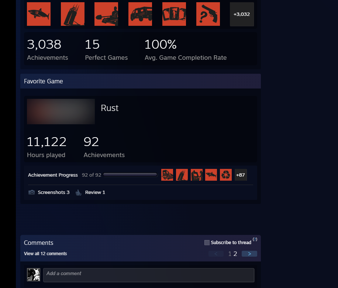Open the shark achievement icon in showcase
The width and height of the screenshot is (338, 288).
[39, 14]
